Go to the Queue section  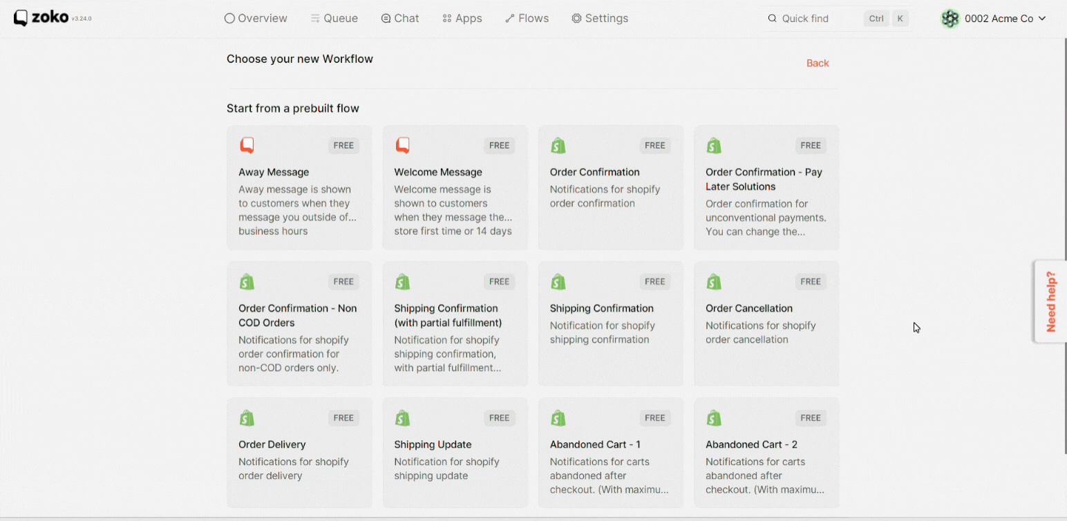point(334,19)
